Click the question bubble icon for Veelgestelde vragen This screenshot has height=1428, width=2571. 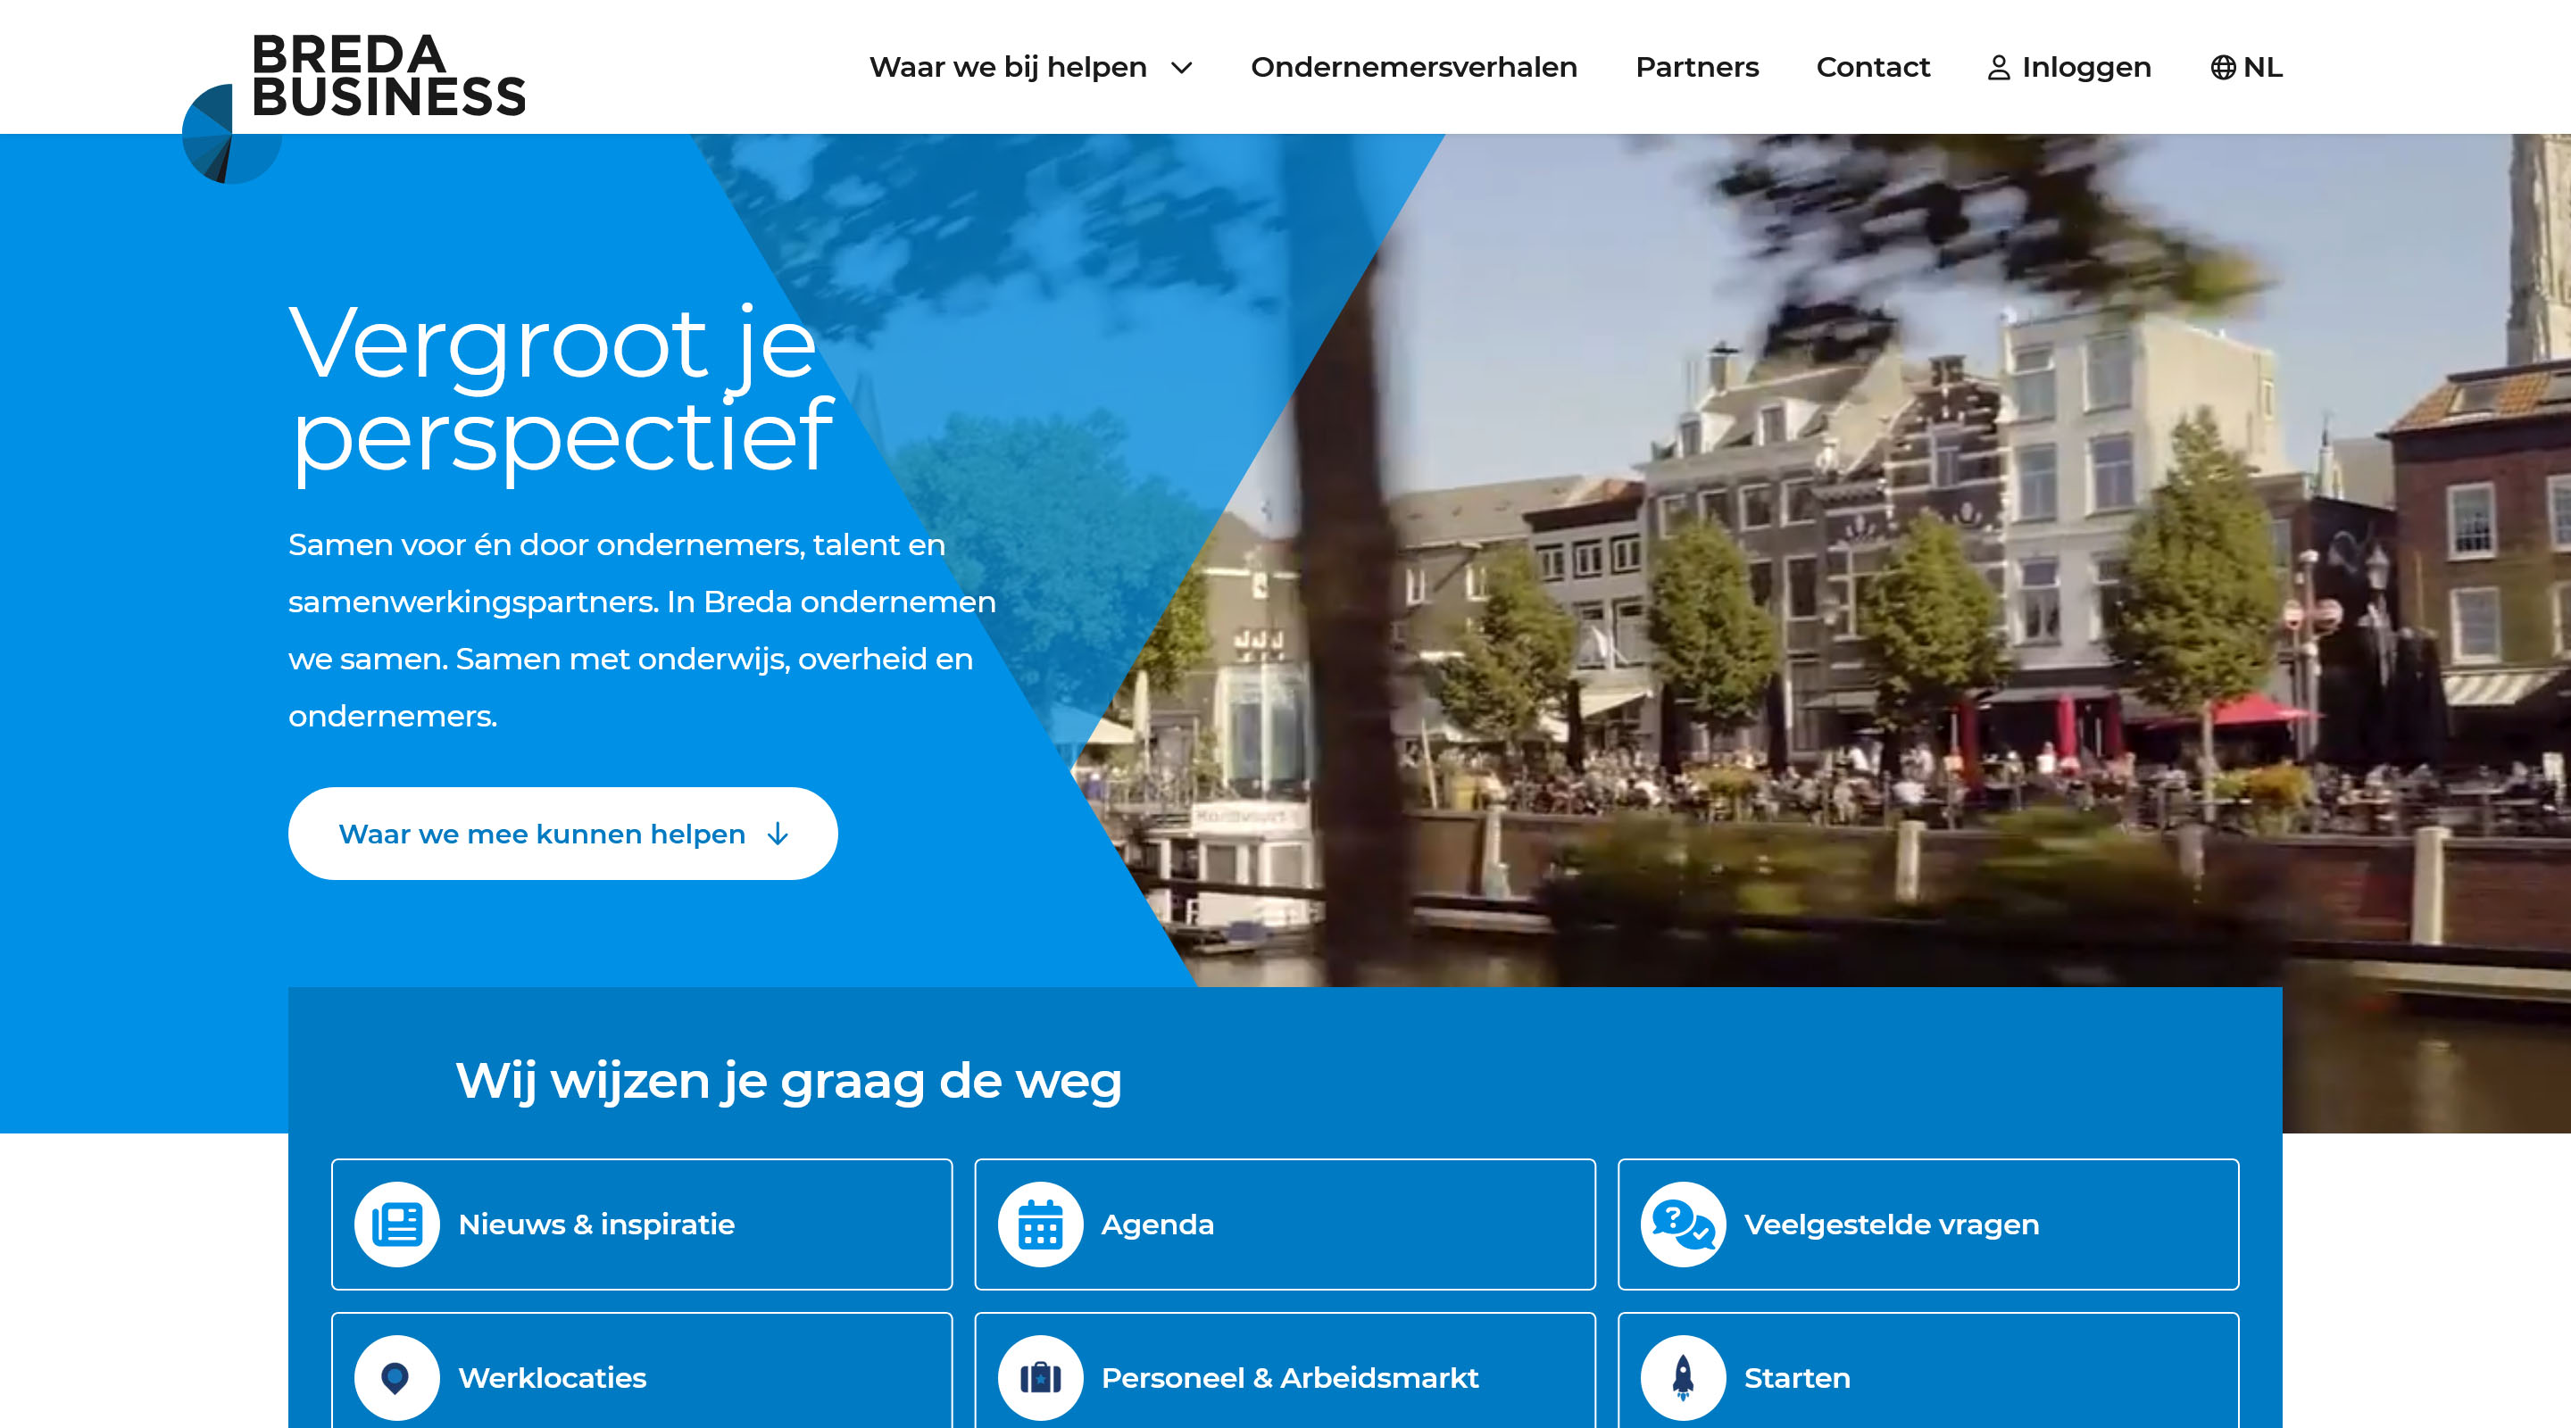tap(1683, 1224)
